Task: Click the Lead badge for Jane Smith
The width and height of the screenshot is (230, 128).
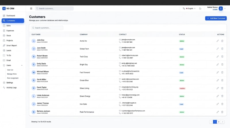Action: click(x=181, y=49)
